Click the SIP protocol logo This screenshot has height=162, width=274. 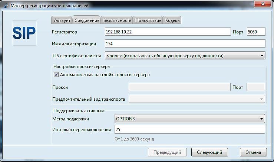point(24,33)
